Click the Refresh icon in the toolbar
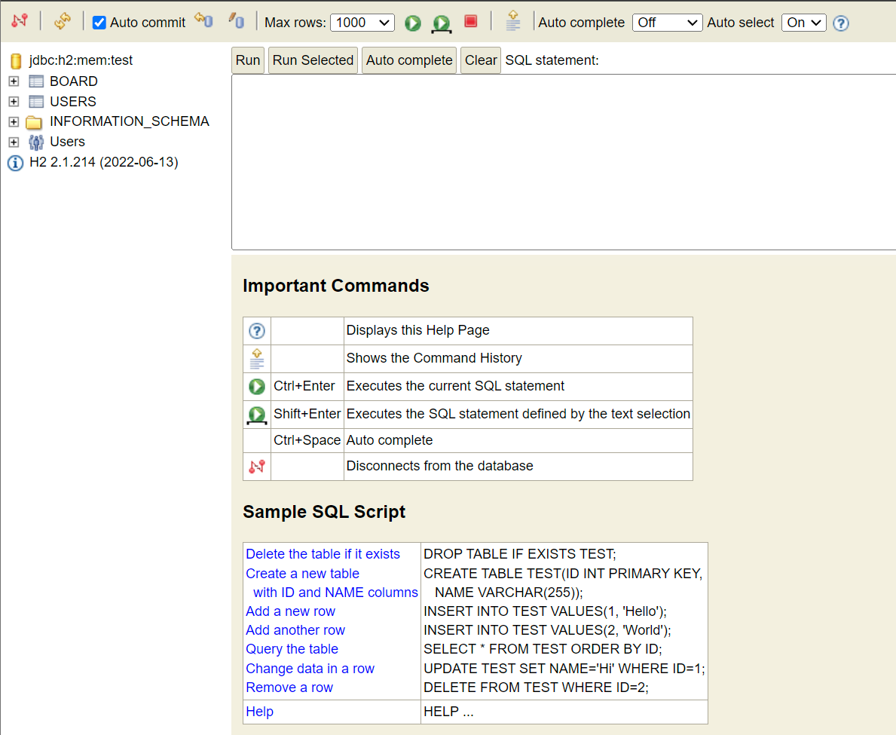896x735 pixels. tap(63, 22)
